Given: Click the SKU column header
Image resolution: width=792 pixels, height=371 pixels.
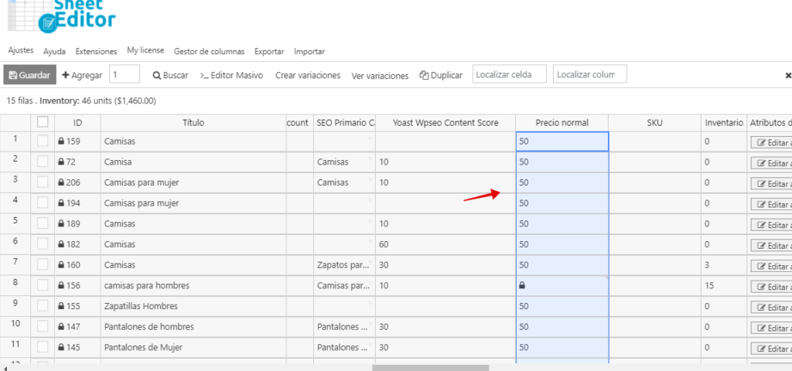Looking at the screenshot, I should tap(654, 123).
